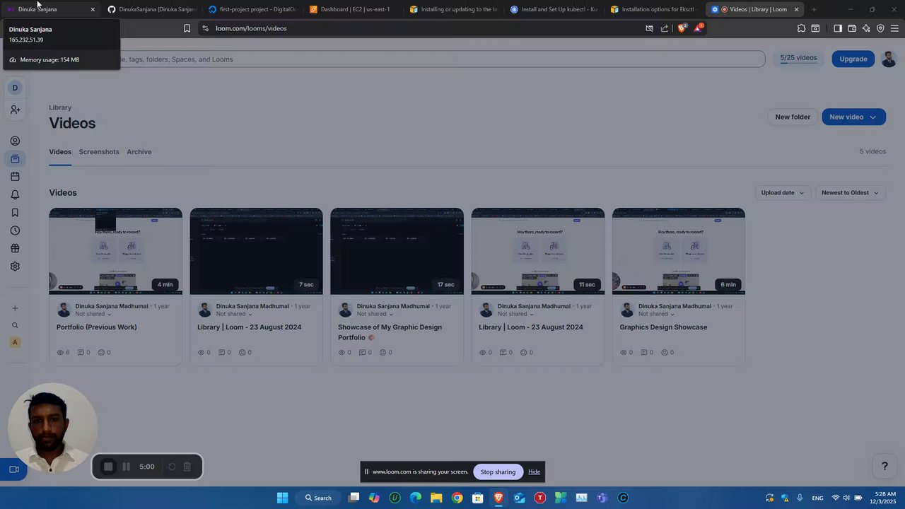Open the Windows Start button
This screenshot has width=905, height=509.
(282, 498)
